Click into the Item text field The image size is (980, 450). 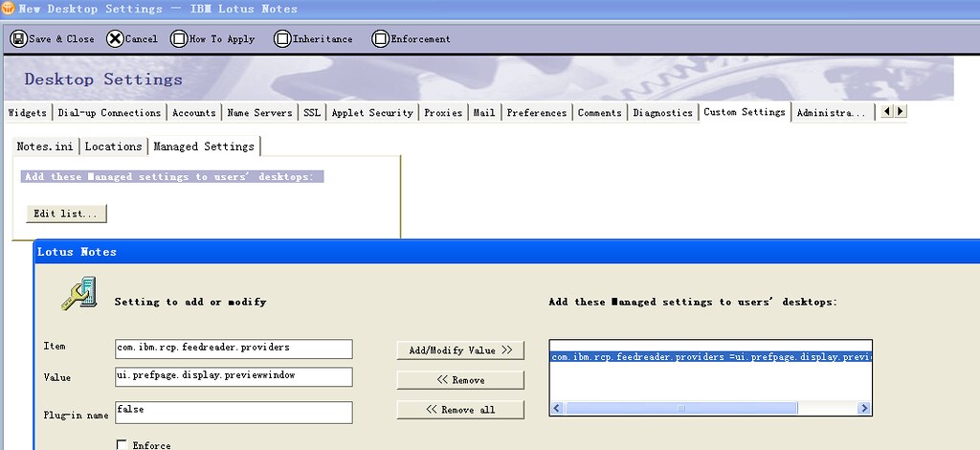click(233, 349)
